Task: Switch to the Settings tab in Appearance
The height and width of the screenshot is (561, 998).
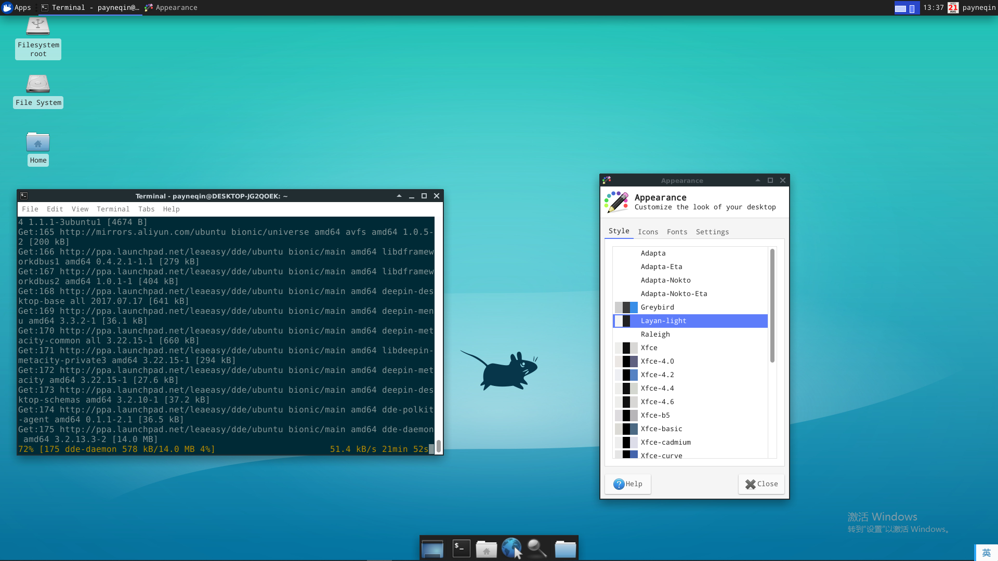Action: (712, 232)
